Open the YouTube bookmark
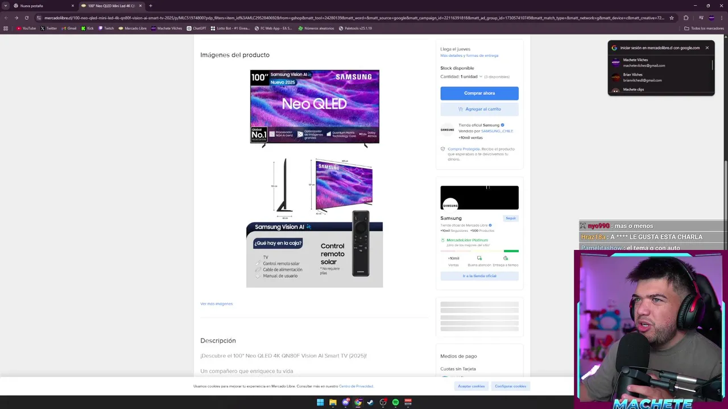The height and width of the screenshot is (409, 728). coord(26,28)
